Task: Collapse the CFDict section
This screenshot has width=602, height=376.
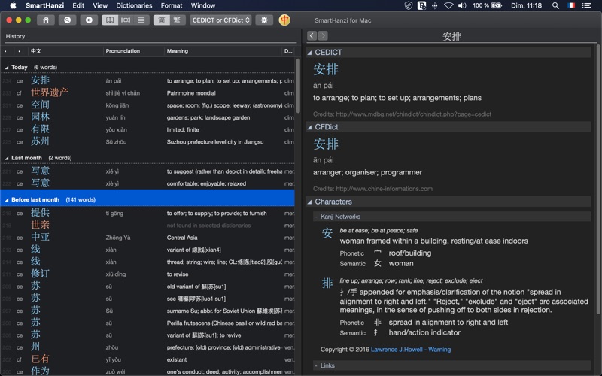Action: click(x=309, y=127)
